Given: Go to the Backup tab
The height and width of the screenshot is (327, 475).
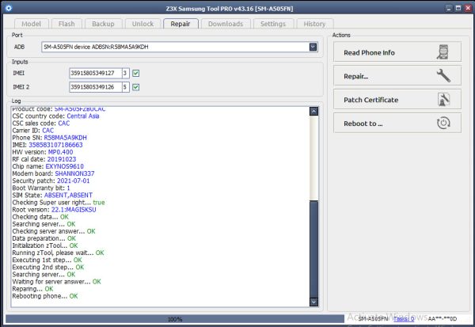Looking at the screenshot, I should click(x=103, y=24).
